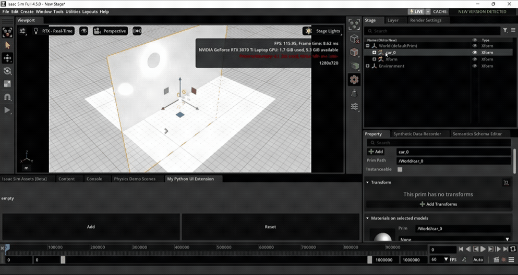Open the RTX - Real-Time renderer dropdown

(x=54, y=31)
